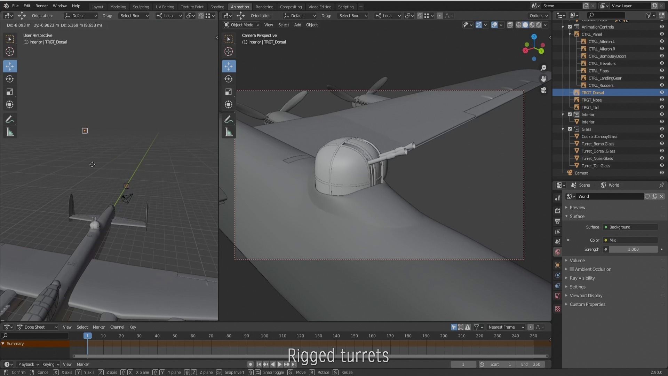Open the Render menu
Viewport: 668px width, 376px height.
click(41, 6)
